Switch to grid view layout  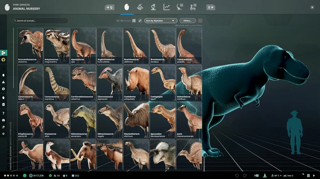tap(134, 20)
